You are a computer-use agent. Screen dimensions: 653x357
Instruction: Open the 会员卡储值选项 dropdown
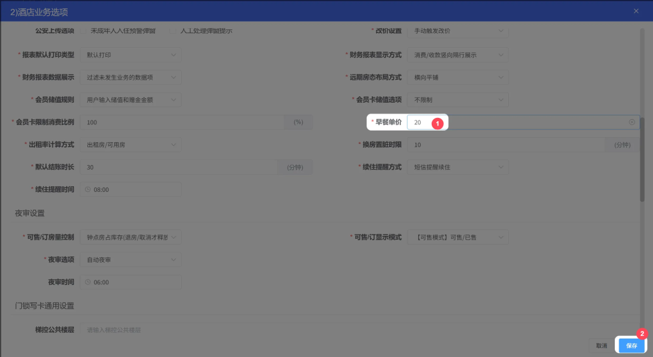pos(458,99)
